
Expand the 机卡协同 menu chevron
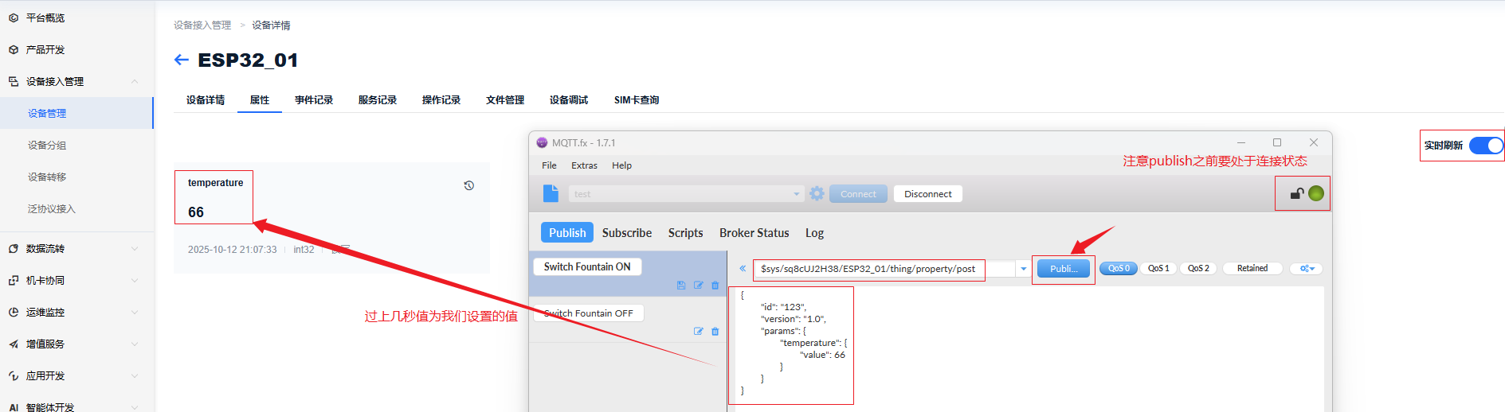point(135,281)
